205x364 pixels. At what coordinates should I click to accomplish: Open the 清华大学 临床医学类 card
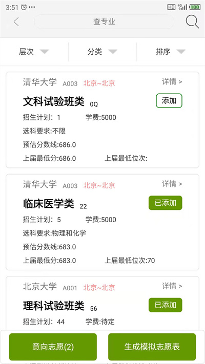pos(102,222)
